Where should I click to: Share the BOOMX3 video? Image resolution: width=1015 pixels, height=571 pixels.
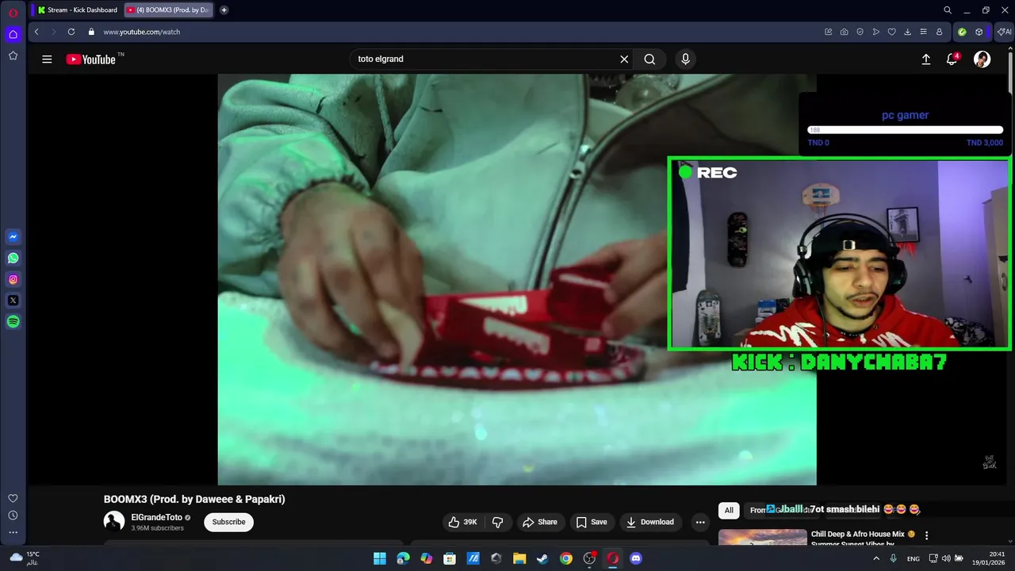tap(539, 522)
